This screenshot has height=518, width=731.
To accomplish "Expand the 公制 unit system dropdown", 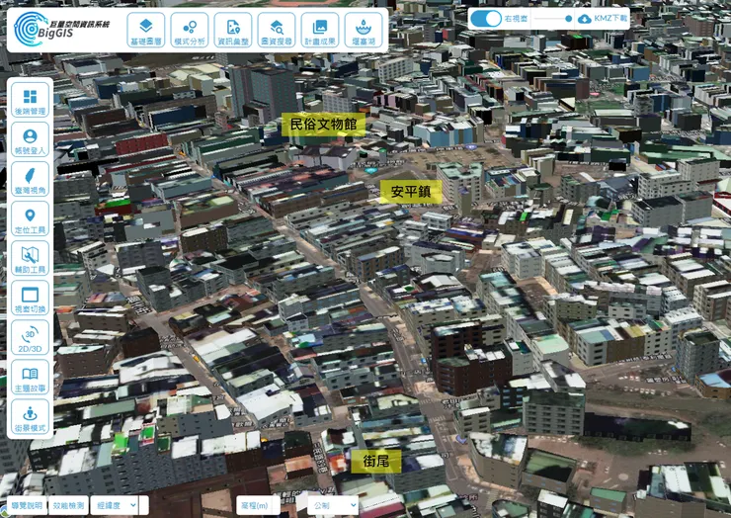I will (x=333, y=505).
